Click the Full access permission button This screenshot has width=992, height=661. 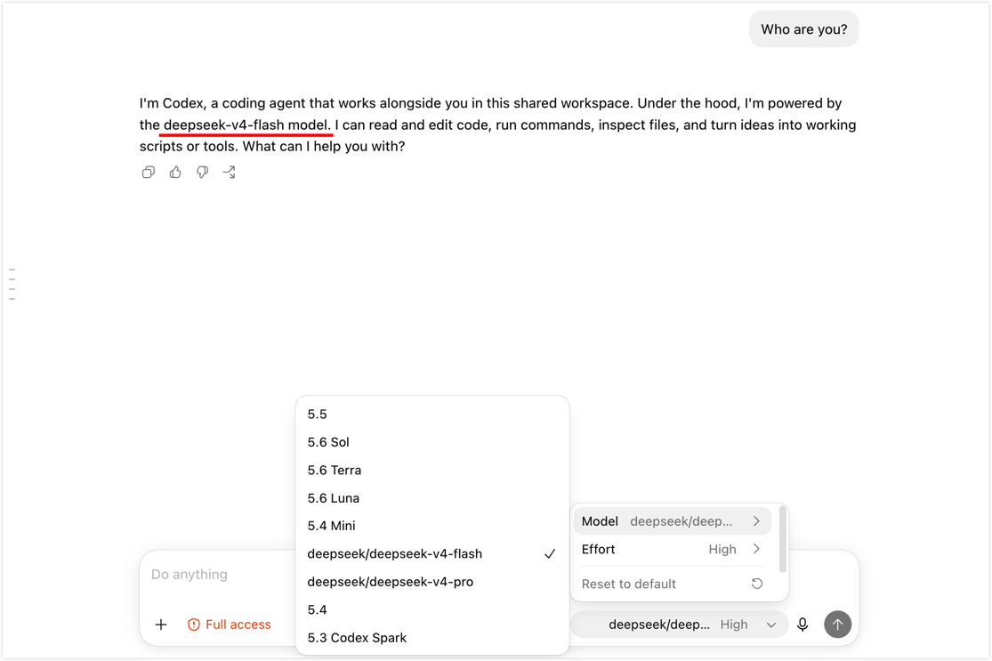click(x=229, y=625)
